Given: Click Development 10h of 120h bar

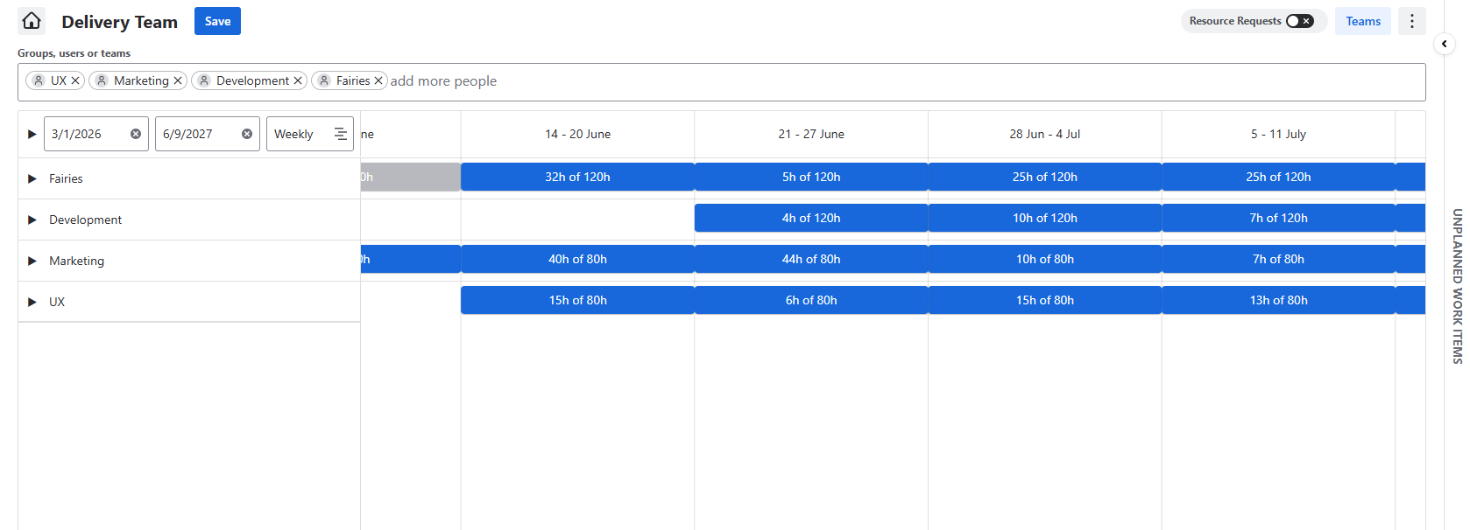Looking at the screenshot, I should [1045, 218].
